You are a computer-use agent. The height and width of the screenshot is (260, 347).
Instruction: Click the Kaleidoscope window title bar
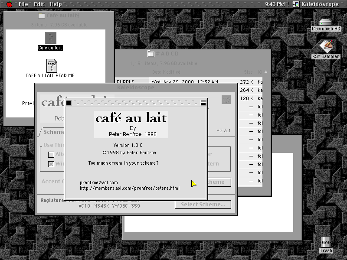(136, 88)
